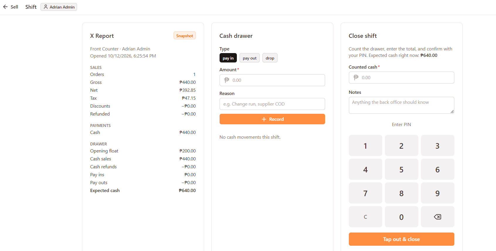Record the cash movement
496x251 pixels.
(272, 119)
